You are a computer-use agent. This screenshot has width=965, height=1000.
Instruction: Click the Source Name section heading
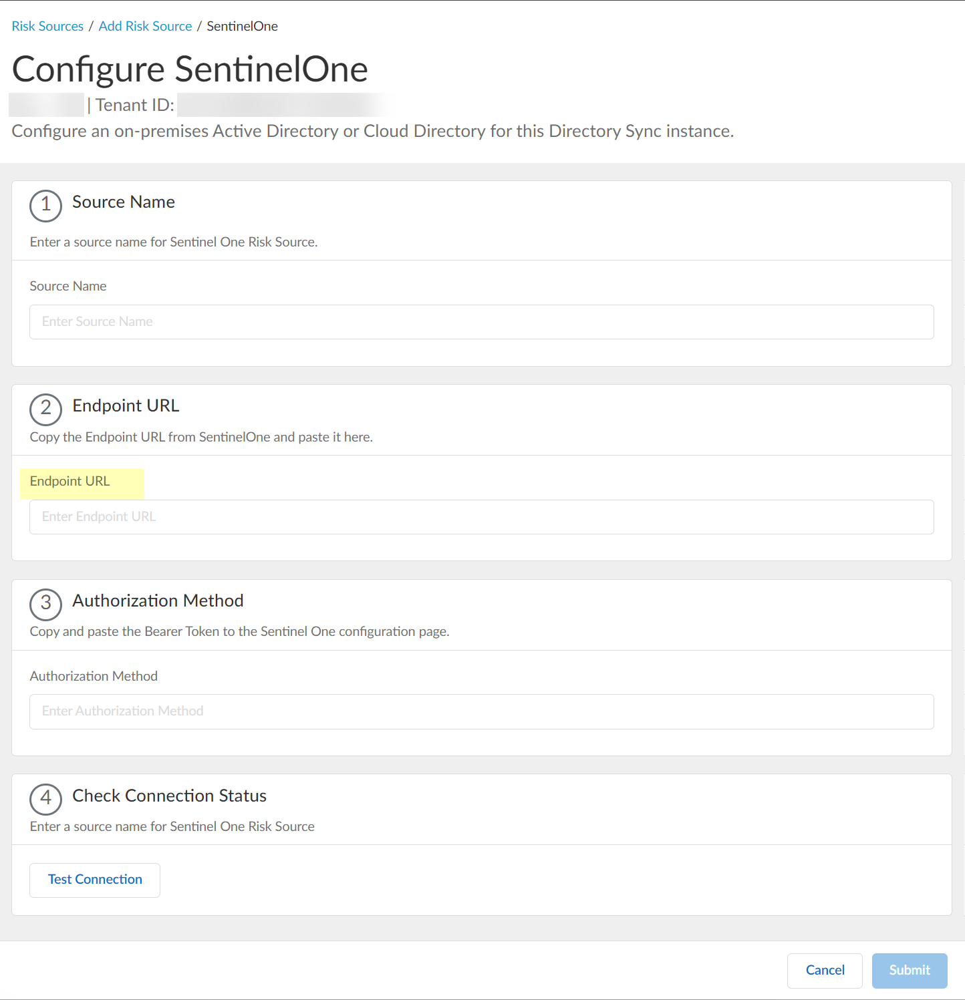click(124, 202)
